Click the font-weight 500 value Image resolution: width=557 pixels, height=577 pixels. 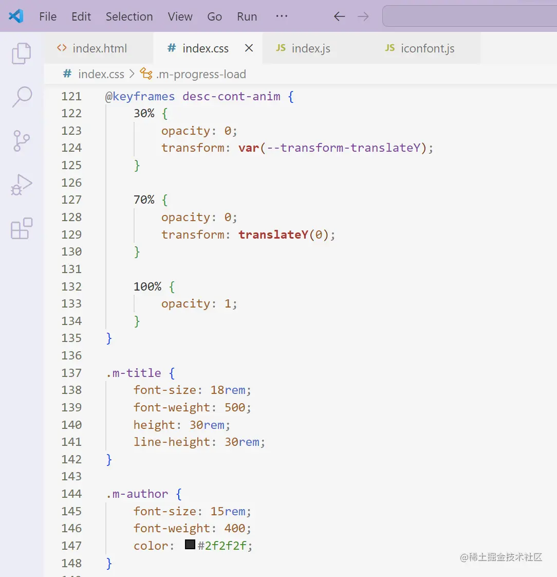click(234, 407)
